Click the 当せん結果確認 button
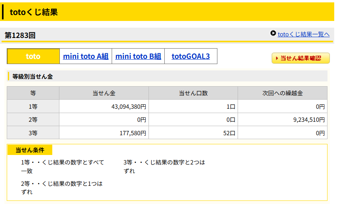Screen dimensions: 337x204 point(301,58)
